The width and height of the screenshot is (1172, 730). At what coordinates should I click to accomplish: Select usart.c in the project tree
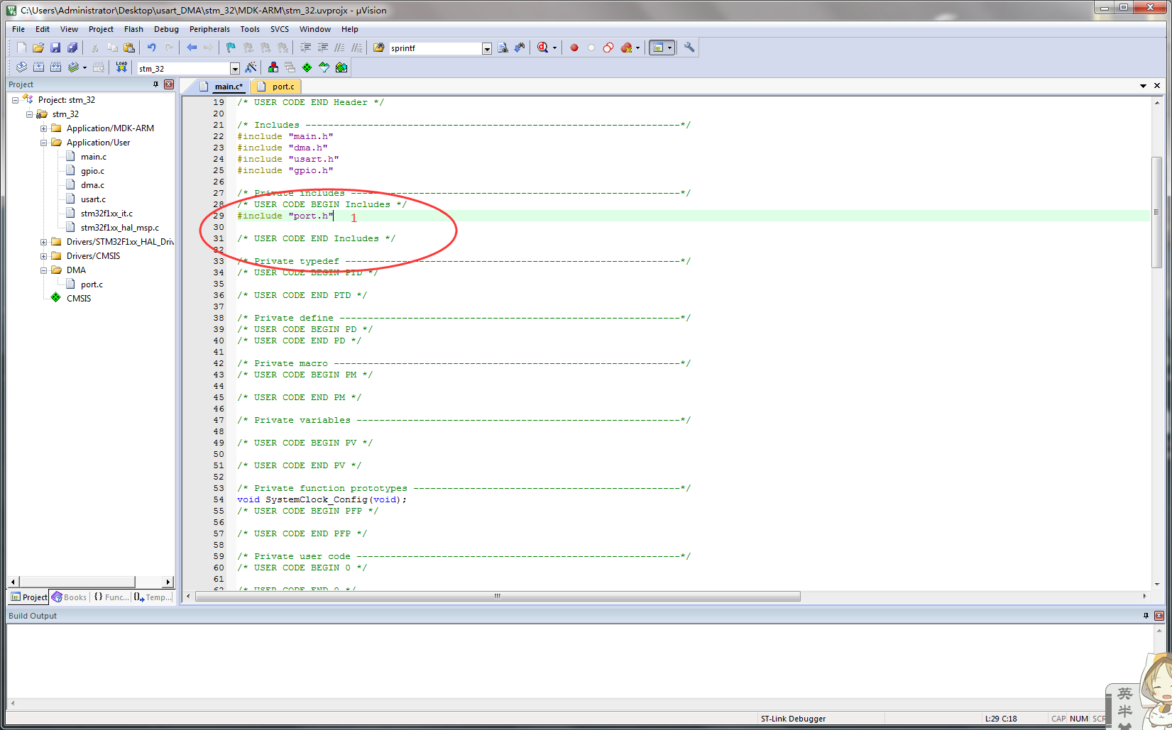click(93, 199)
